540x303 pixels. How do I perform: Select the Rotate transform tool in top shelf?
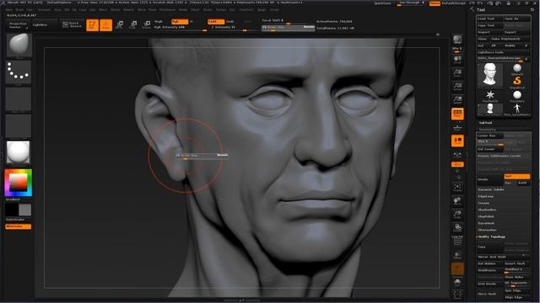tap(146, 24)
